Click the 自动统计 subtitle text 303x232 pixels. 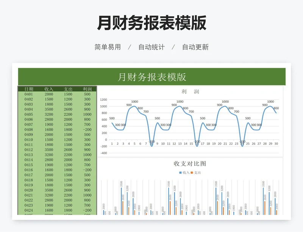click(151, 47)
